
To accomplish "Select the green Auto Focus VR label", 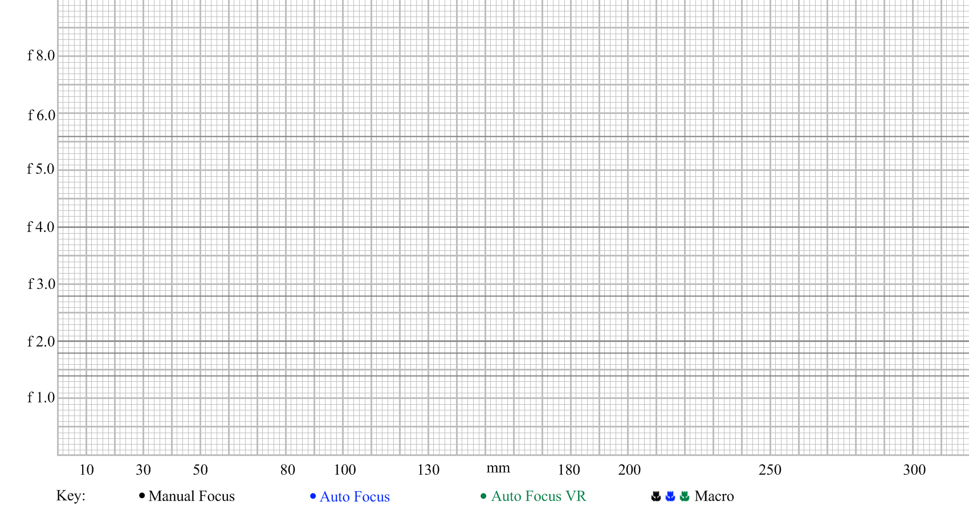I will 539,496.
